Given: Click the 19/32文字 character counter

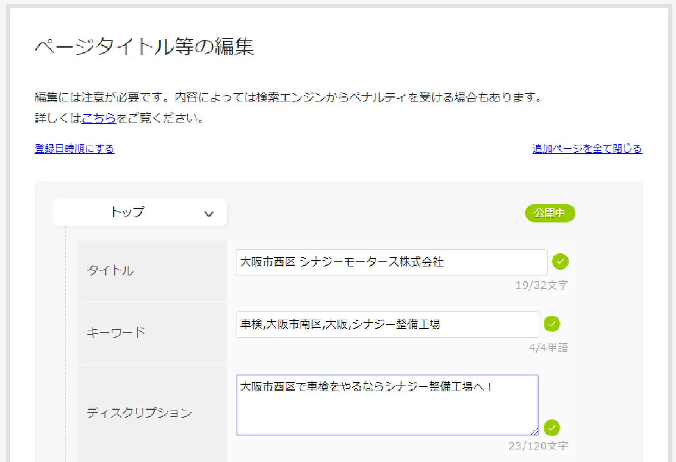Looking at the screenshot, I should click(x=542, y=285).
